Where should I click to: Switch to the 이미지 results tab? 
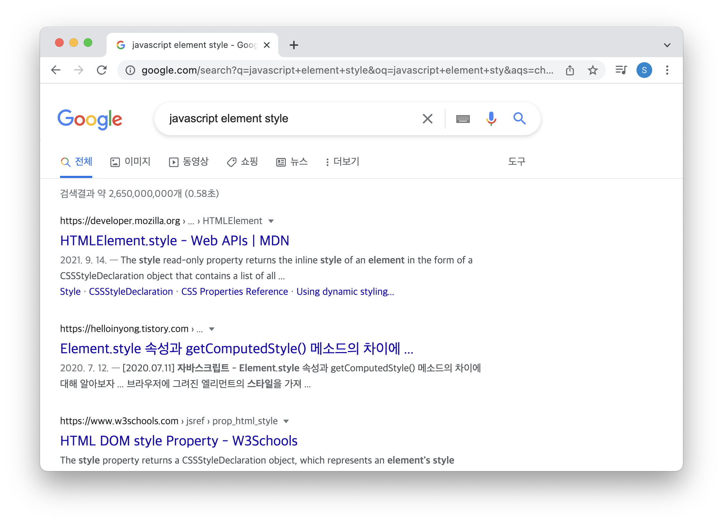(x=131, y=162)
